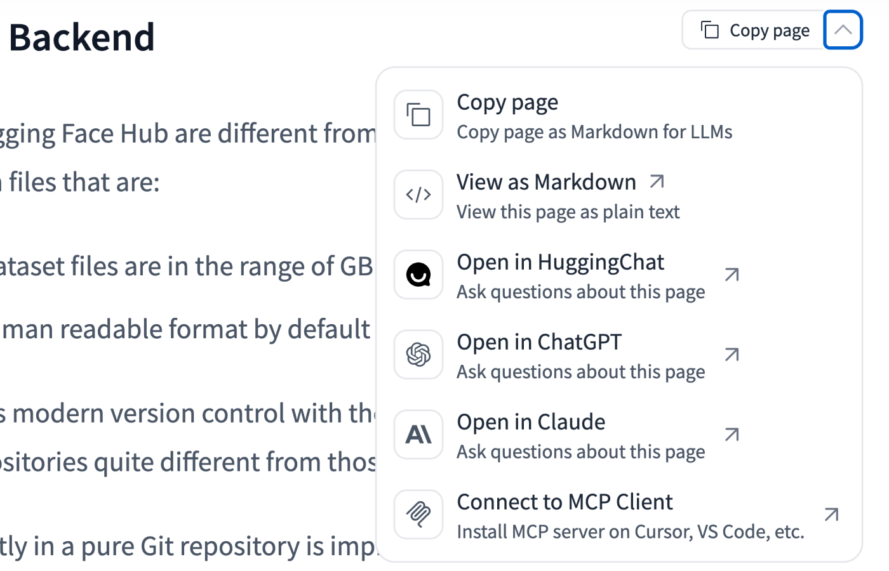The width and height of the screenshot is (889, 571).
Task: Click the HuggingChat smiley logo icon
Action: click(418, 275)
